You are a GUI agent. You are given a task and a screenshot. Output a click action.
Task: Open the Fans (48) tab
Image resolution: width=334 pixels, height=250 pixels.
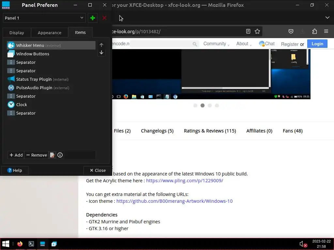pos(293,131)
